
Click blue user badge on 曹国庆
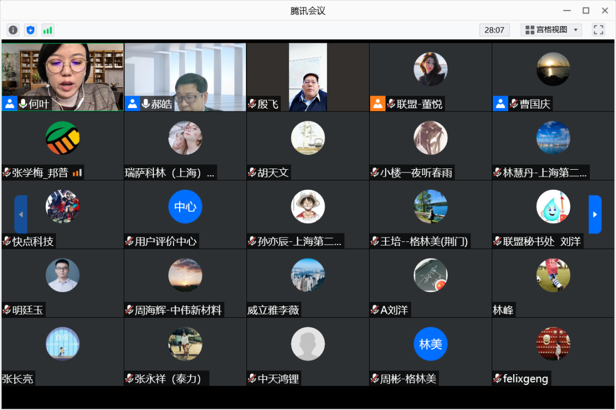500,104
